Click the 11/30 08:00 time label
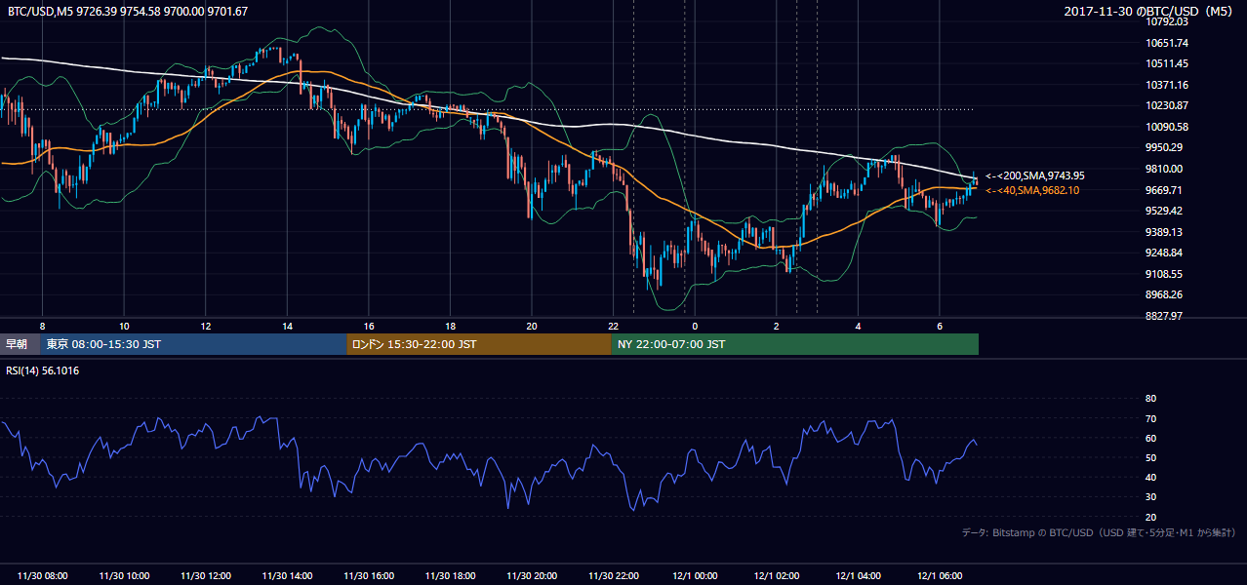 43,576
